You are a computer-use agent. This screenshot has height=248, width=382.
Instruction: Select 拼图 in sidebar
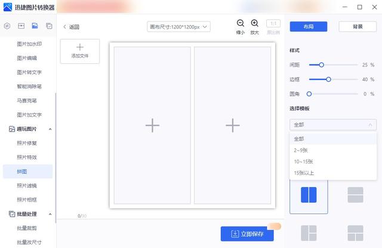pyautogui.click(x=28, y=172)
